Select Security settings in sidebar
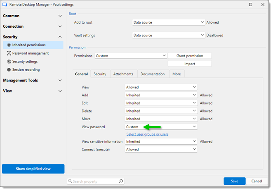Viewport: 273px width, 191px height. [x=33, y=62]
